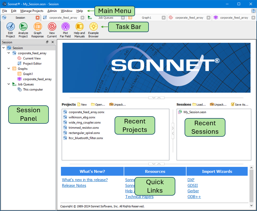Select wide_ring_coupler.sonx in recent projects
The image size is (257, 211).
coord(85,122)
